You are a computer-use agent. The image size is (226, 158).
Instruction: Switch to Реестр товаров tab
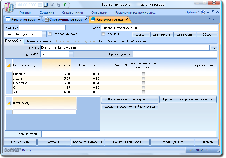point(23,19)
